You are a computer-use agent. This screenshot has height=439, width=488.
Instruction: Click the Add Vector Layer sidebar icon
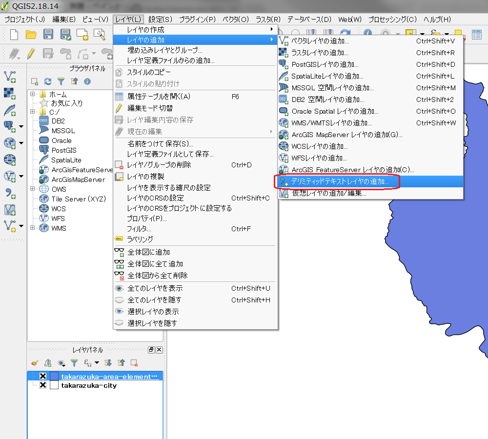[10, 77]
